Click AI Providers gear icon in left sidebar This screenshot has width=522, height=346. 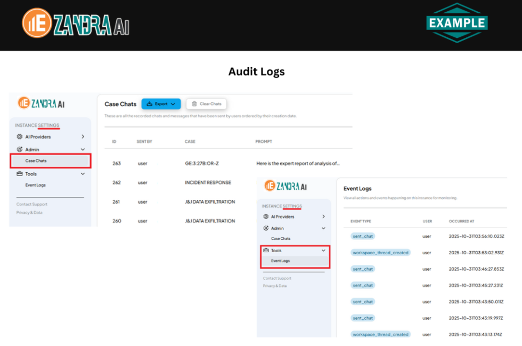(x=20, y=136)
